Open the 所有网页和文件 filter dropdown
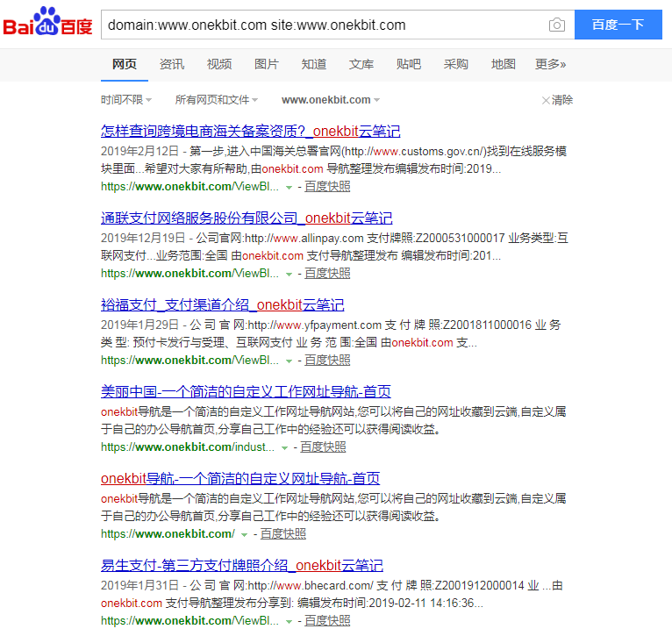This screenshot has height=636, width=672. [217, 100]
